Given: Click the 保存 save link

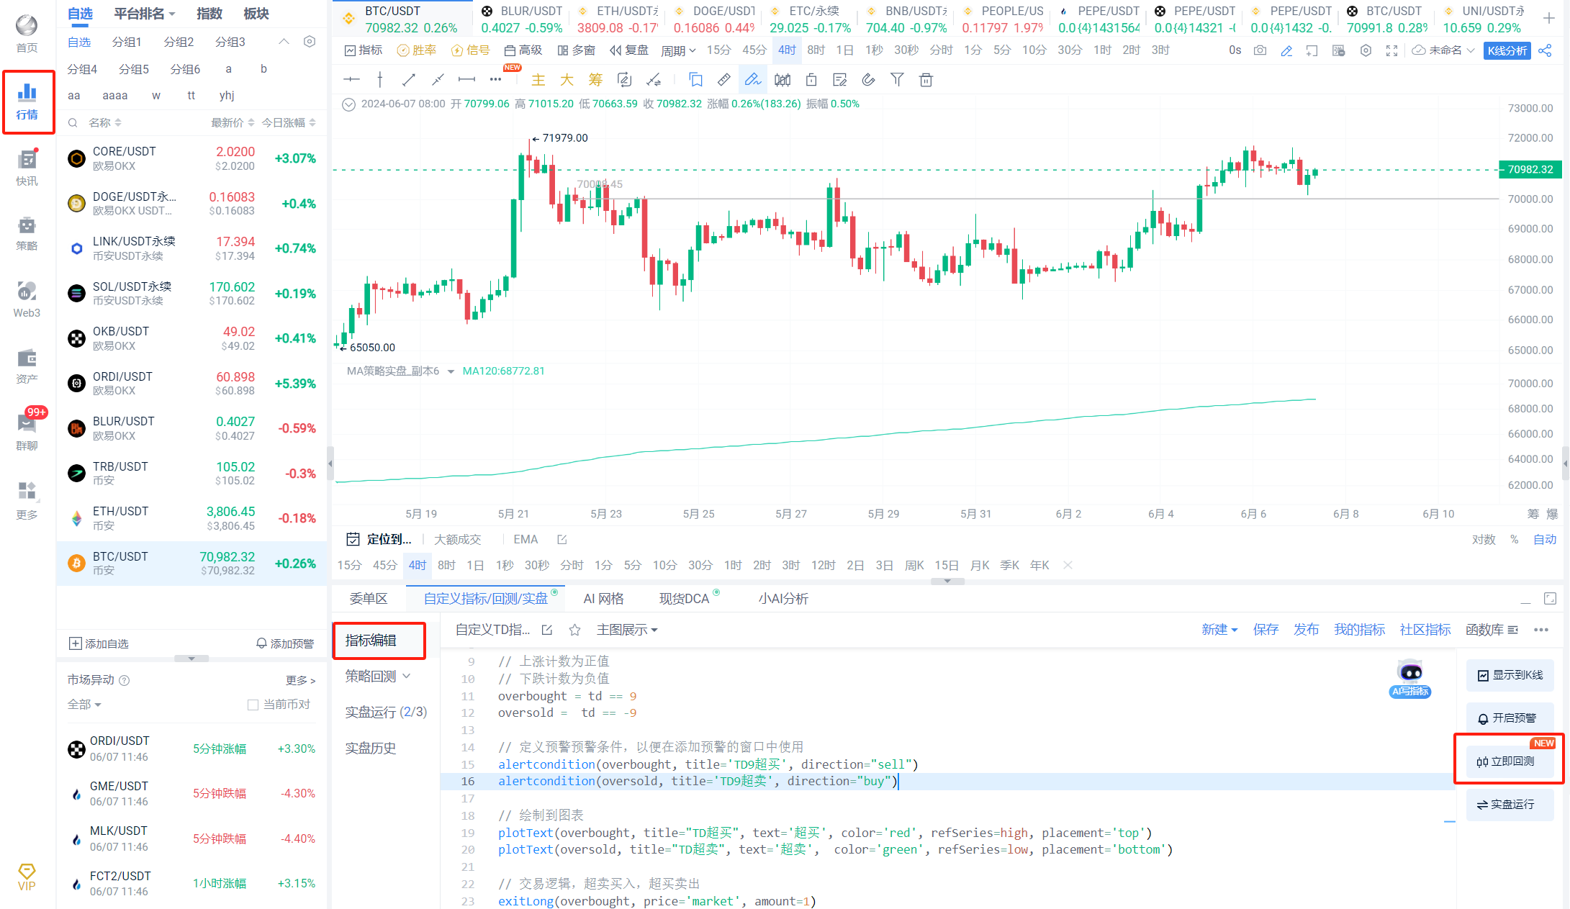Looking at the screenshot, I should [x=1266, y=630].
